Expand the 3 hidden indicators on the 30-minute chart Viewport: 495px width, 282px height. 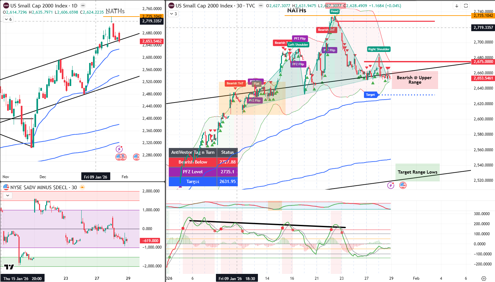tap(173, 14)
